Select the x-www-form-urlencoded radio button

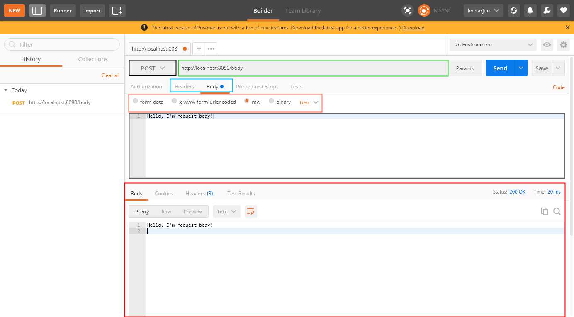(174, 101)
